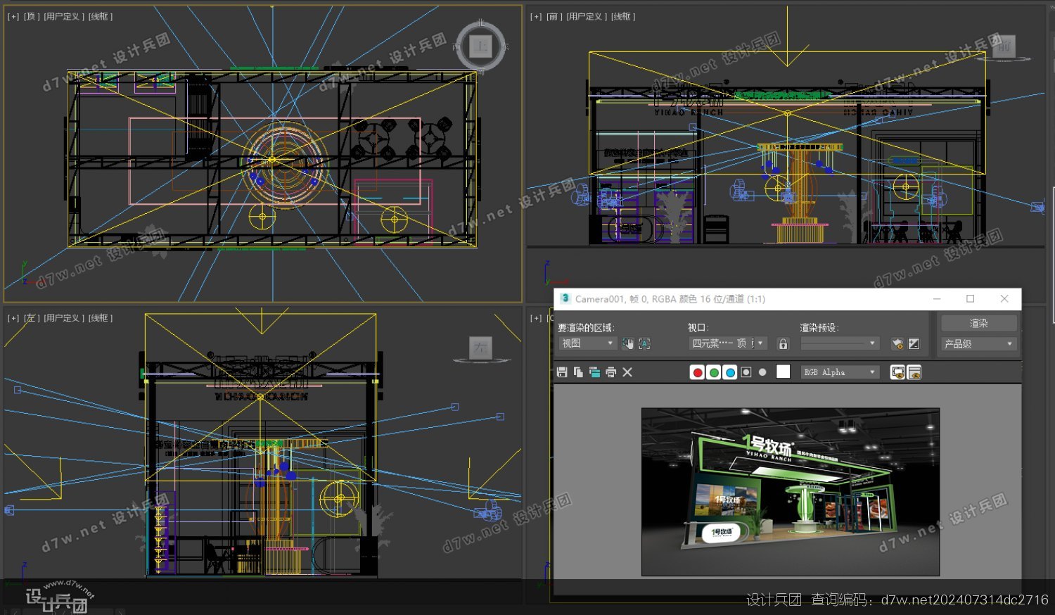Open the area to render dropdown showing 视图
This screenshot has width=1055, height=615.
click(x=587, y=343)
